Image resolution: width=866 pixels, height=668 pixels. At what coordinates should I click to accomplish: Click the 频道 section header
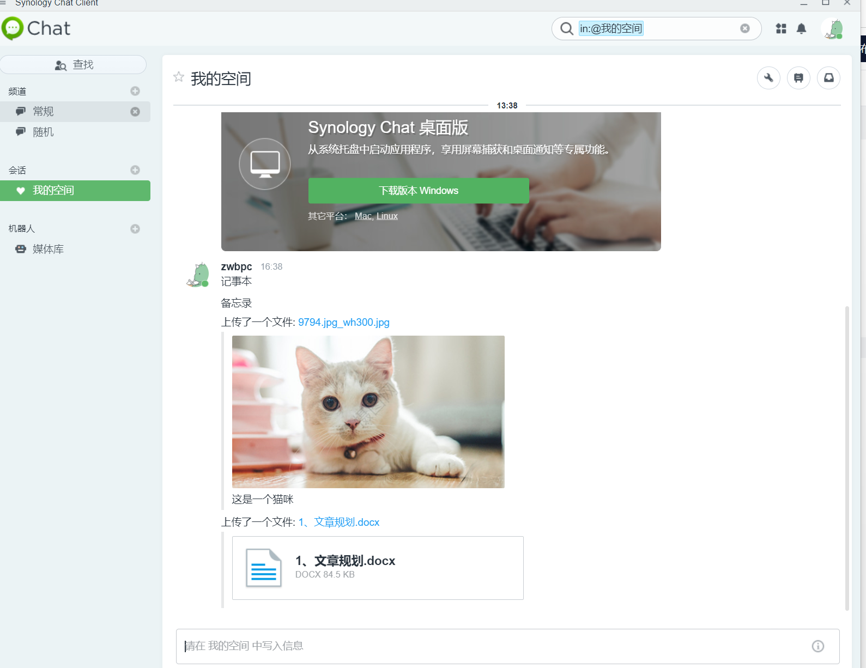[x=17, y=92]
